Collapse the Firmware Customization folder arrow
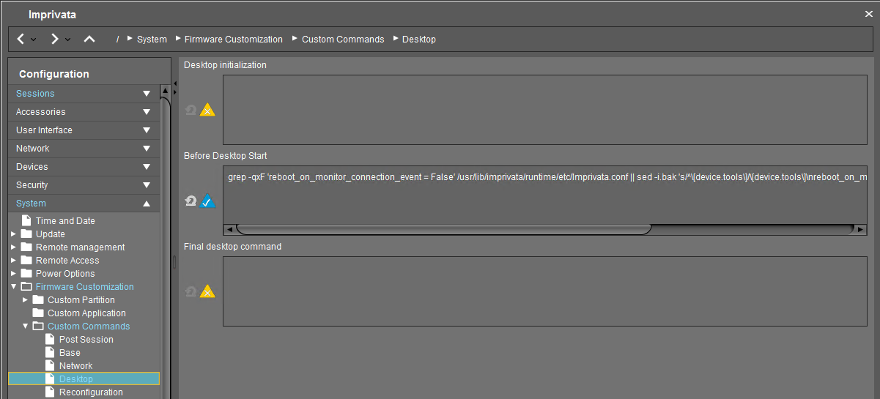This screenshot has height=399, width=880. point(14,287)
